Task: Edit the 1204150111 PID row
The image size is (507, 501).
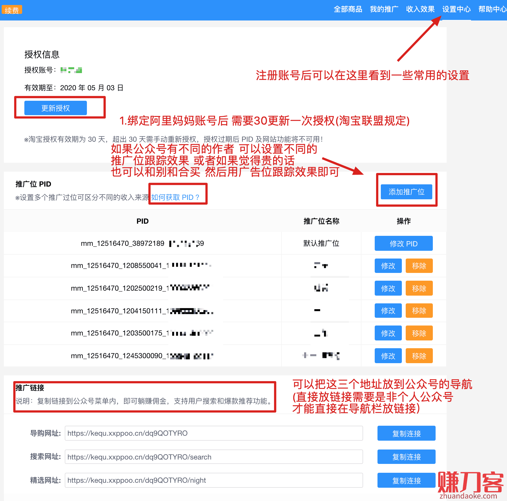Action: 388,311
